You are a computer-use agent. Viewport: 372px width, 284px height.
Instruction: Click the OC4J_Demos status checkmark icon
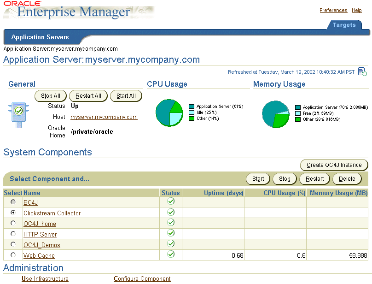pos(171,243)
